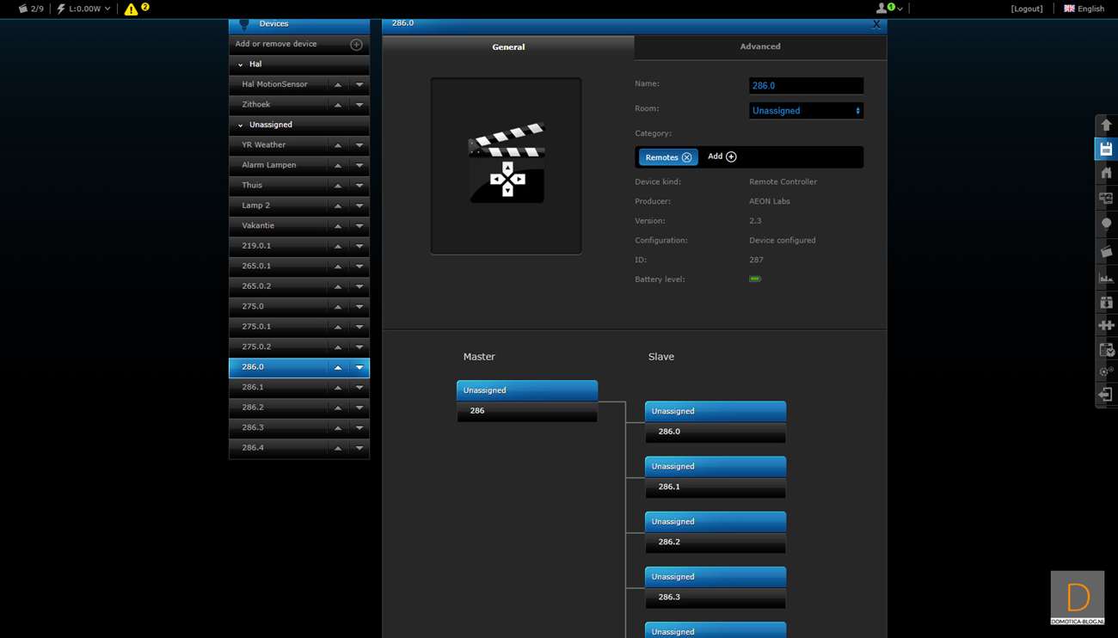The width and height of the screenshot is (1118, 638).
Task: Click the Logout link
Action: coord(1027,9)
